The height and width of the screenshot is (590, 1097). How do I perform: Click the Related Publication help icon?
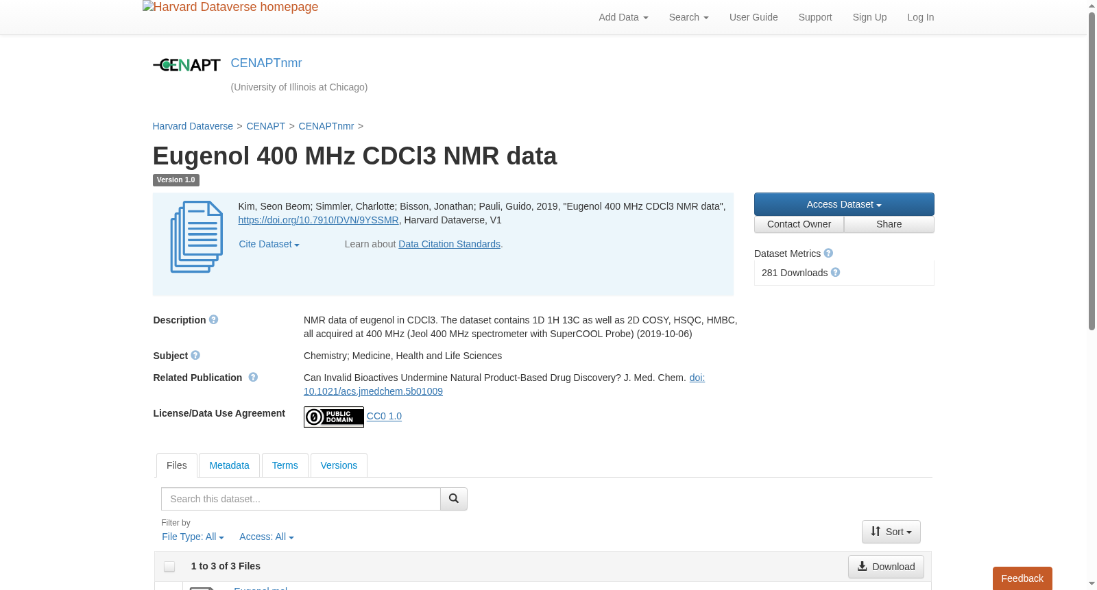point(253,378)
